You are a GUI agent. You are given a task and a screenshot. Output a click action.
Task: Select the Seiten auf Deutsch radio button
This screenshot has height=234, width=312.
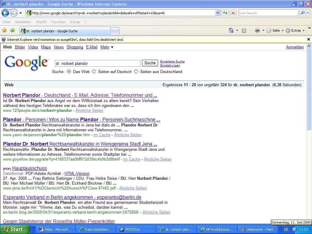point(94,72)
